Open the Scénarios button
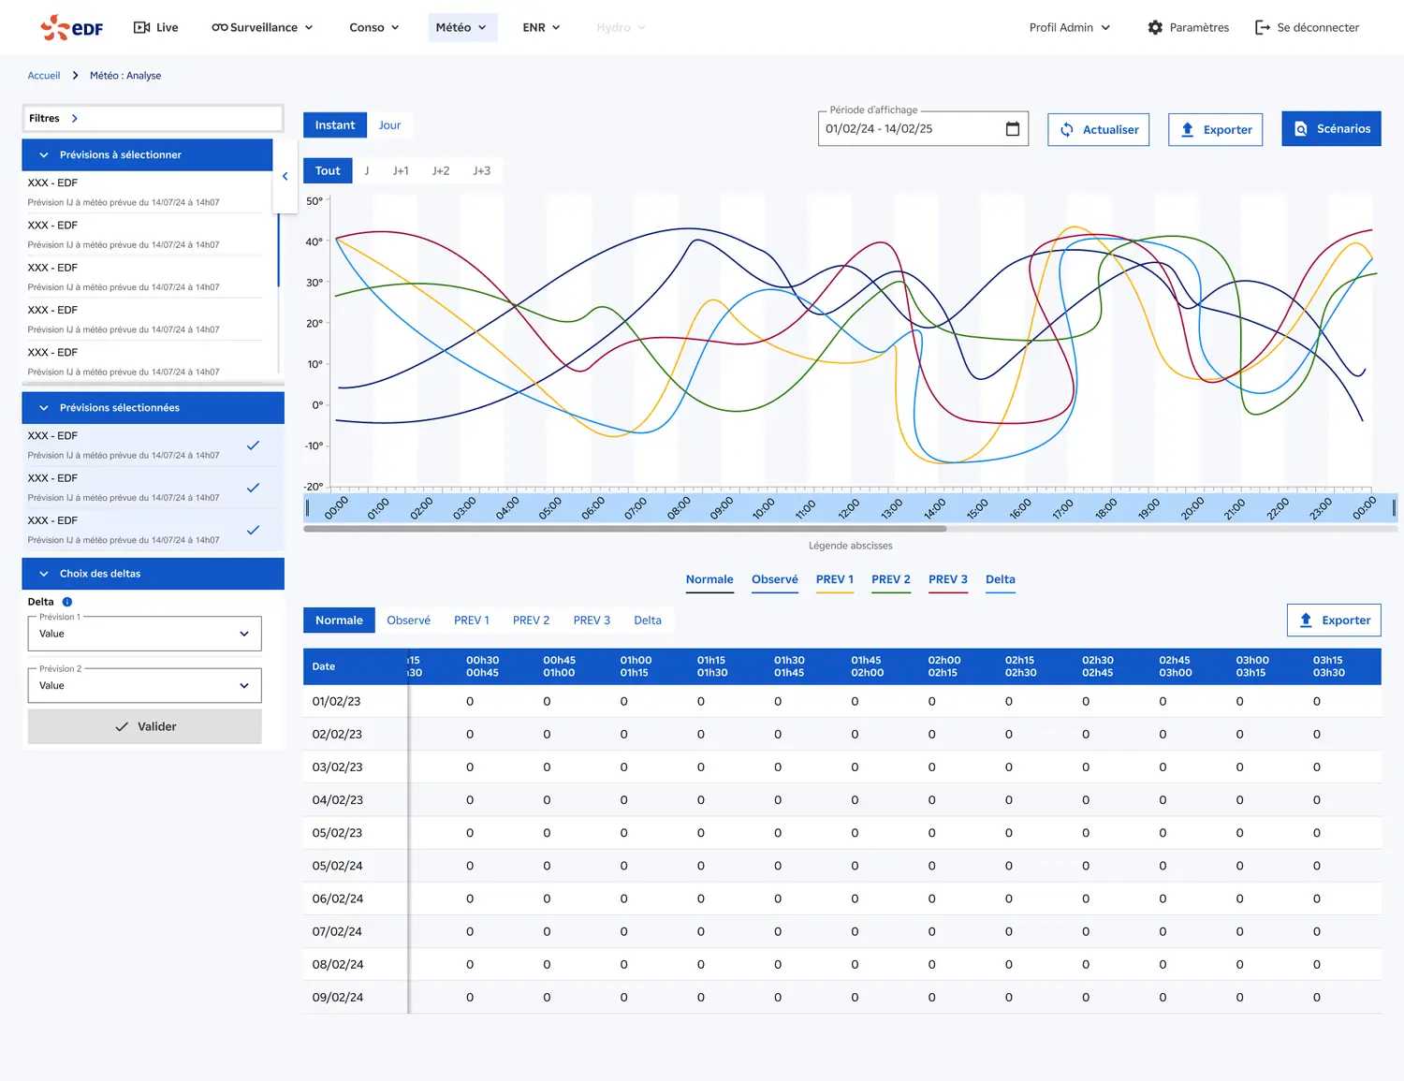Viewport: 1404px width, 1081px height. [1331, 129]
